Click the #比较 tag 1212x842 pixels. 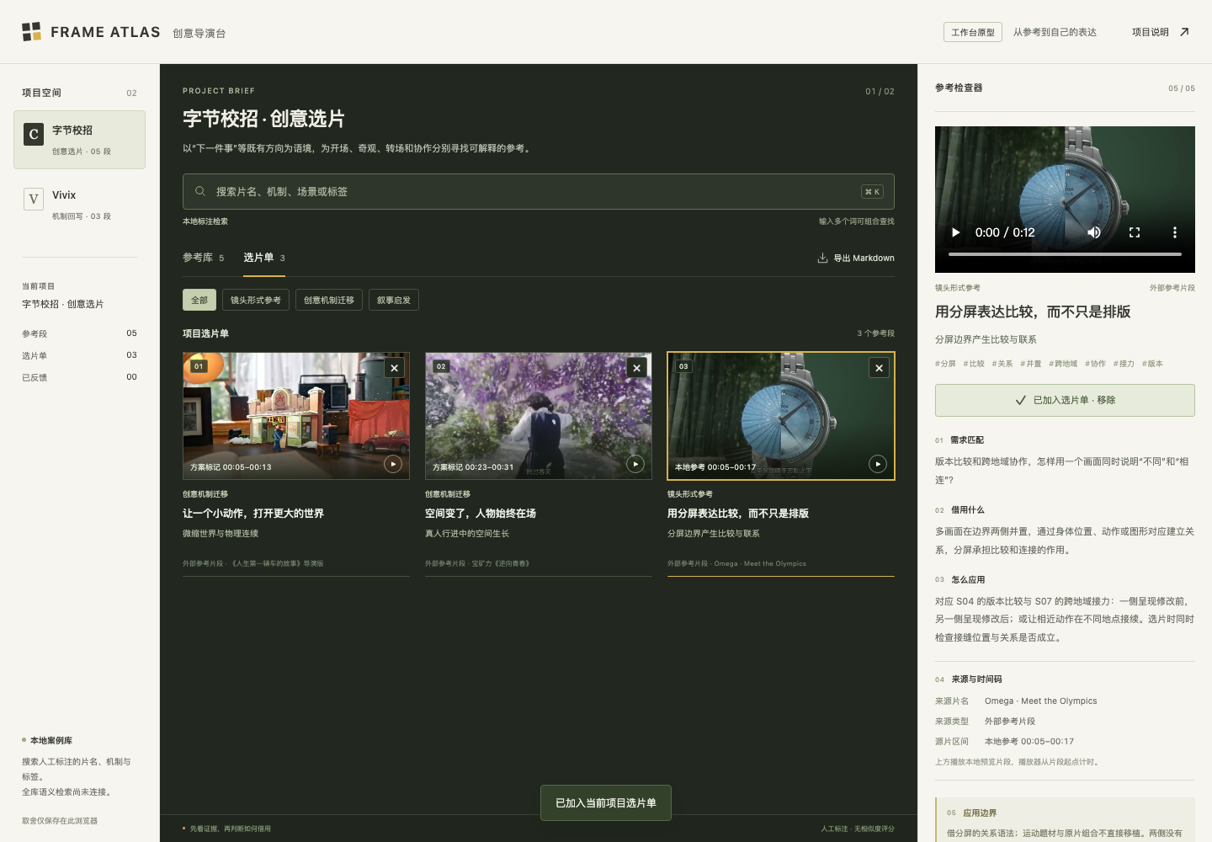(x=974, y=364)
